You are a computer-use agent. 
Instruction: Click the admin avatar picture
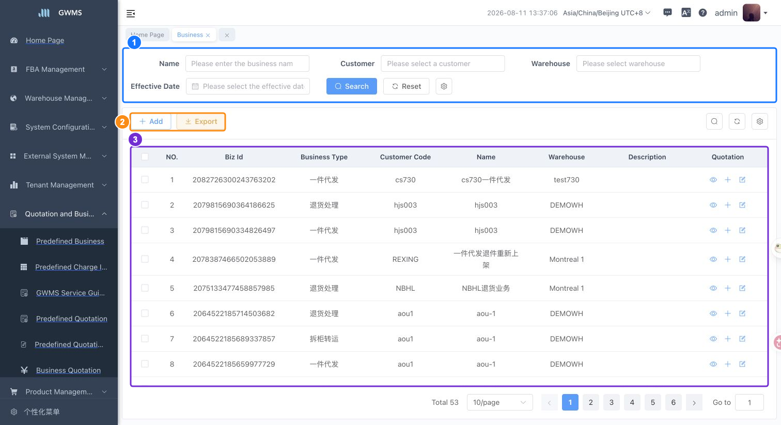[751, 13]
